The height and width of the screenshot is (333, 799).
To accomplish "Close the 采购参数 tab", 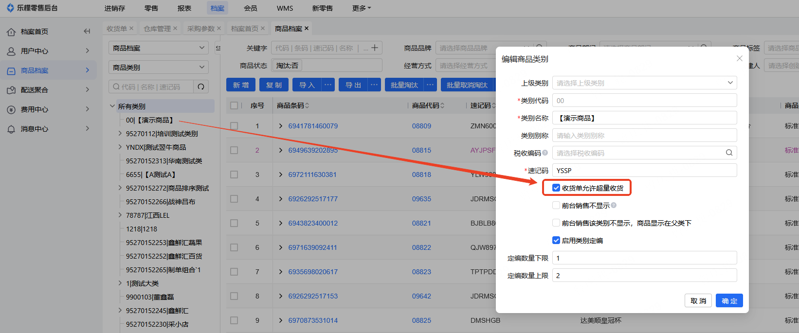I will pos(219,29).
